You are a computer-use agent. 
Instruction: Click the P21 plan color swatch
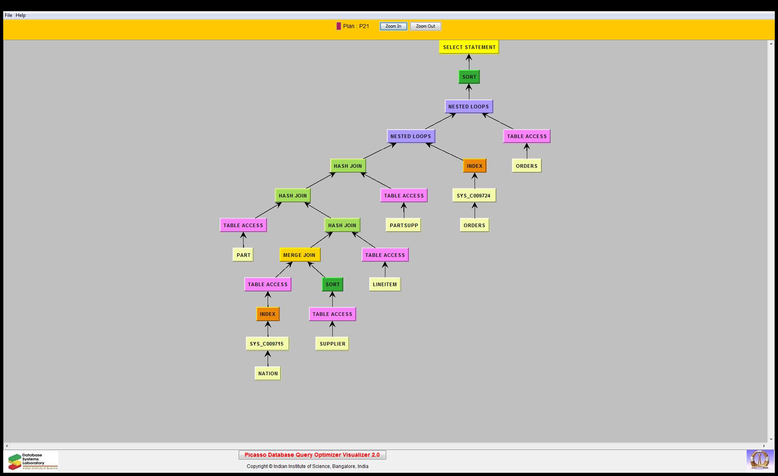coord(339,26)
